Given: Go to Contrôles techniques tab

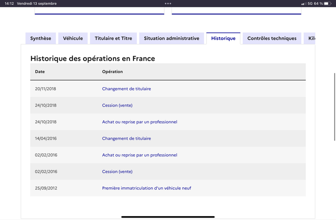Looking at the screenshot, I should click(x=272, y=39).
